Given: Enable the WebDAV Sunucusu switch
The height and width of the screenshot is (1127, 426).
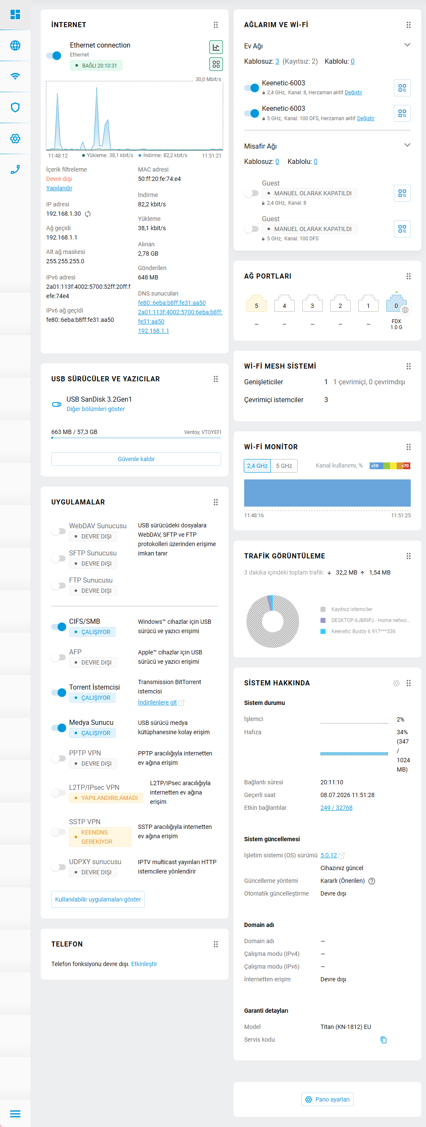Looking at the screenshot, I should 58,531.
